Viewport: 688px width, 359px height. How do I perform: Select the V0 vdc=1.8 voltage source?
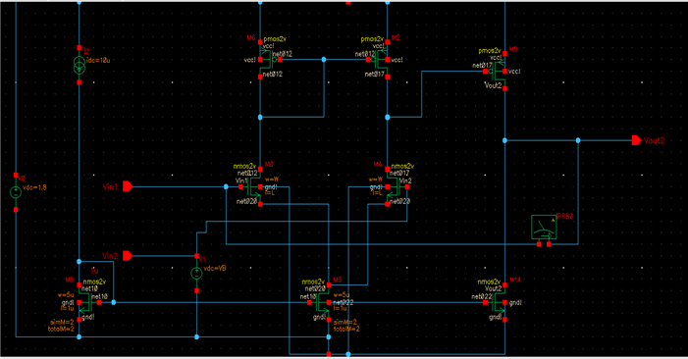[x=16, y=192]
